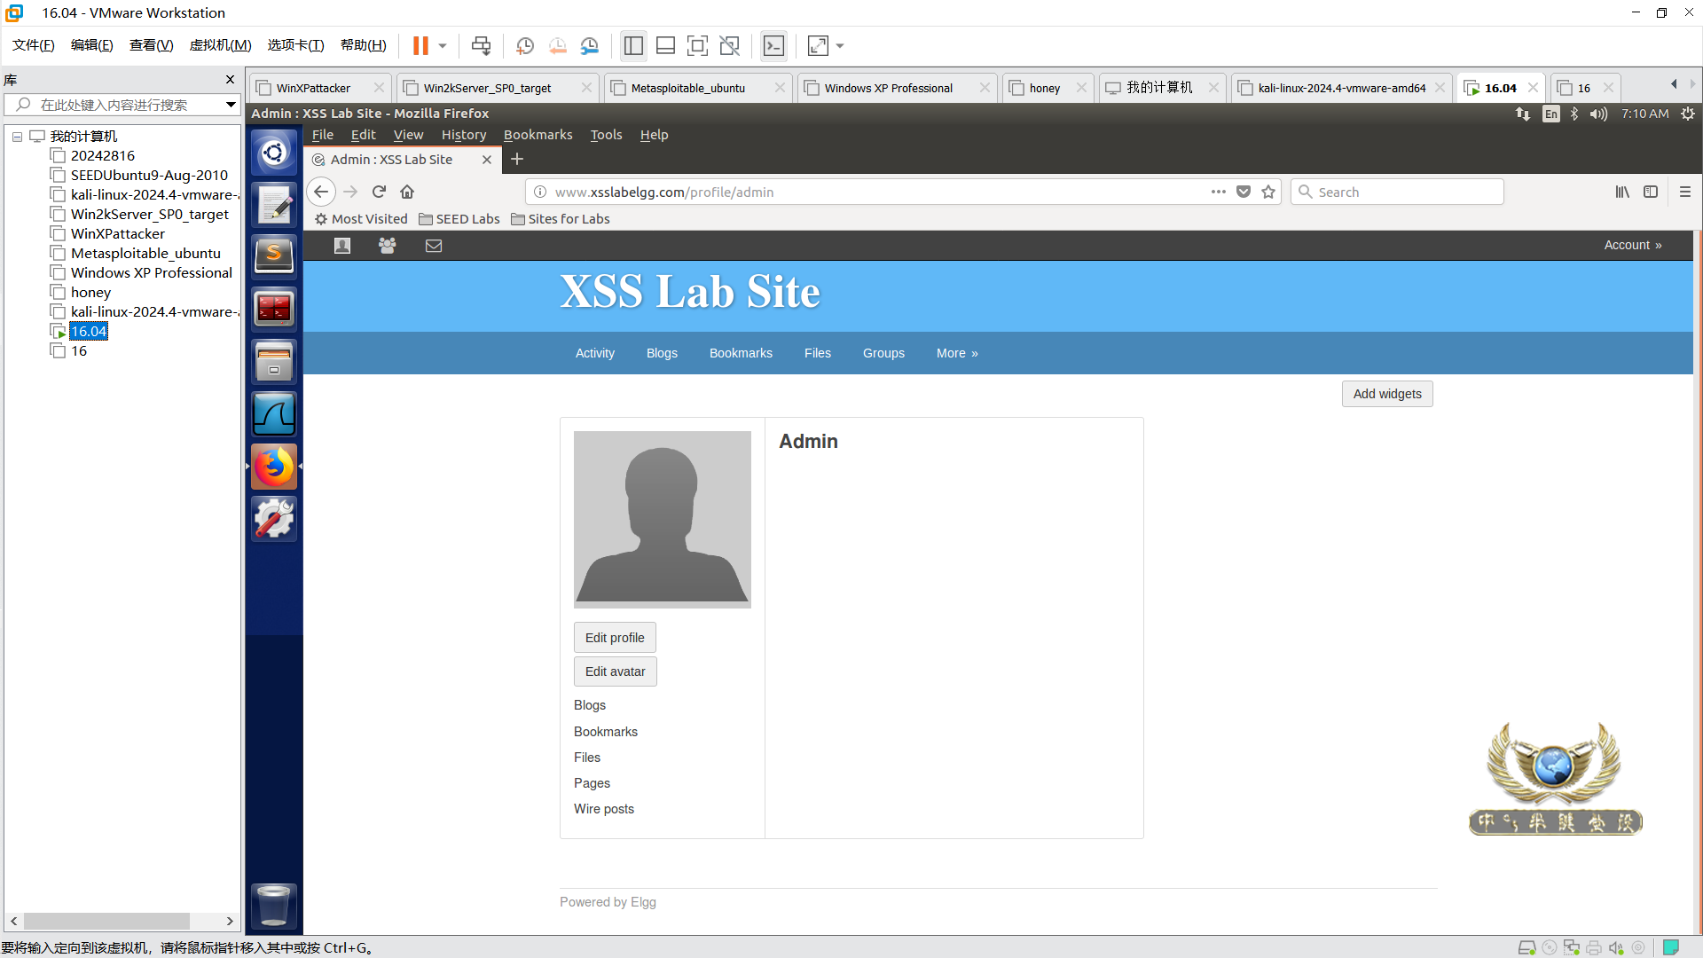Click the Edit profile button
Viewport: 1703px width, 958px height.
click(x=615, y=638)
